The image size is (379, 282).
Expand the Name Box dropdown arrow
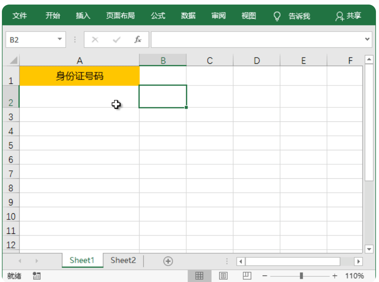tap(60, 39)
